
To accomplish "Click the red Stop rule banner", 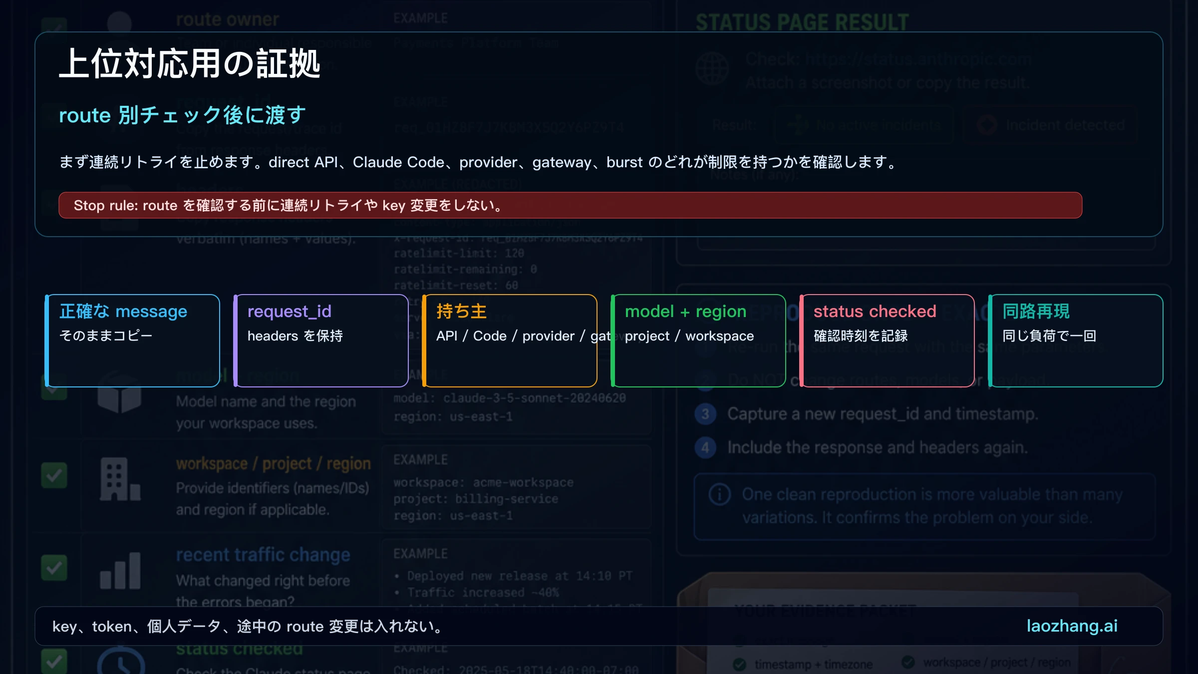I will click(570, 205).
